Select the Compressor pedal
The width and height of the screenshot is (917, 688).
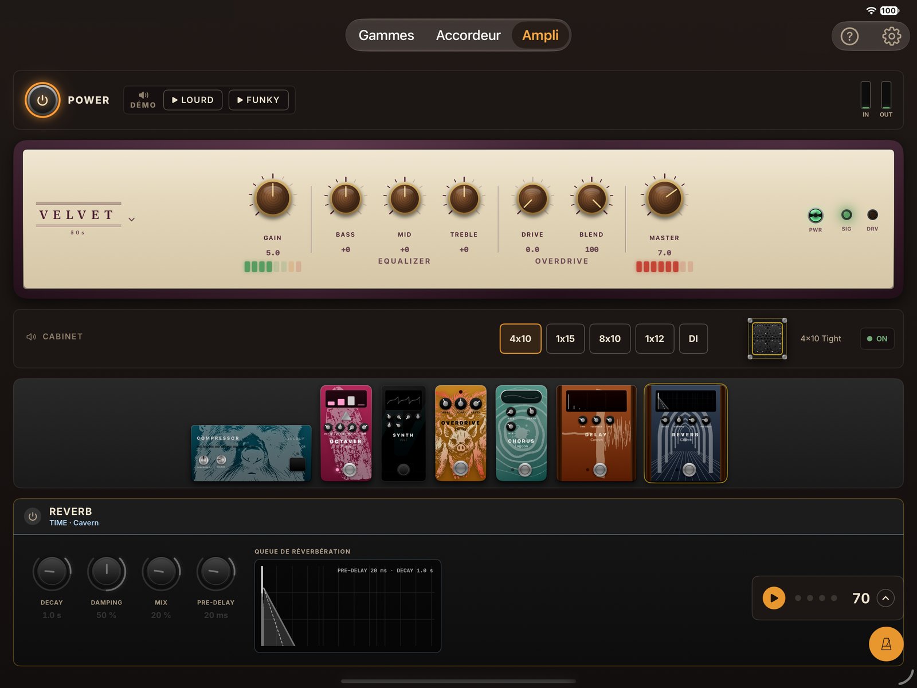tap(251, 453)
